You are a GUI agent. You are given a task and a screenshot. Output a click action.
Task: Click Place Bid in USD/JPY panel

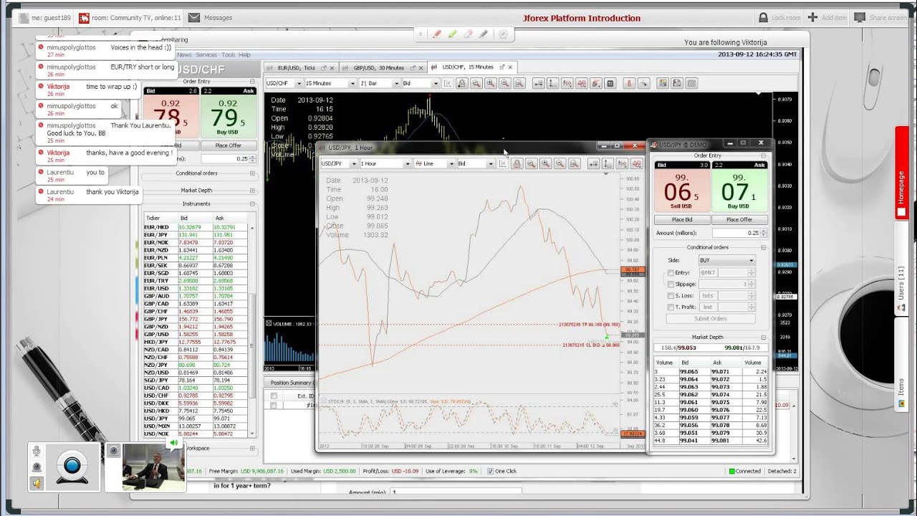(682, 219)
